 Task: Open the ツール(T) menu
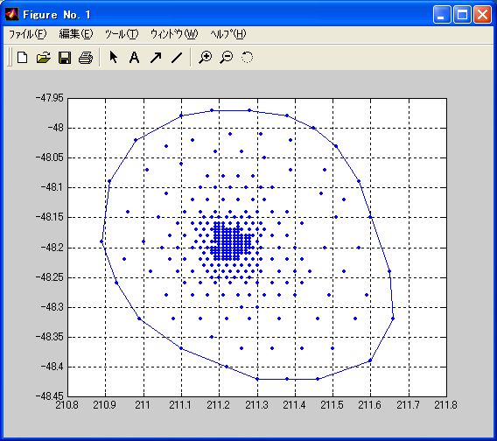coord(122,34)
